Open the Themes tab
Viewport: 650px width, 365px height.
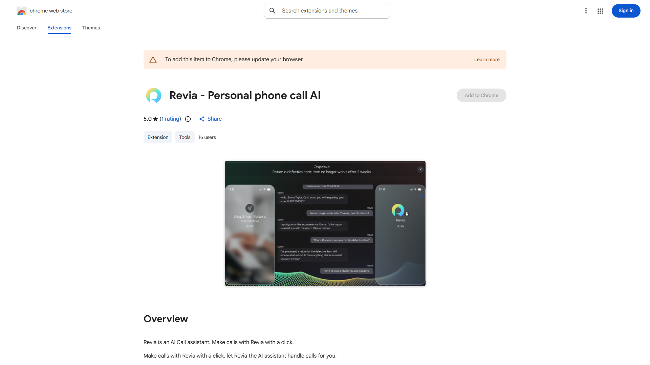tap(91, 28)
